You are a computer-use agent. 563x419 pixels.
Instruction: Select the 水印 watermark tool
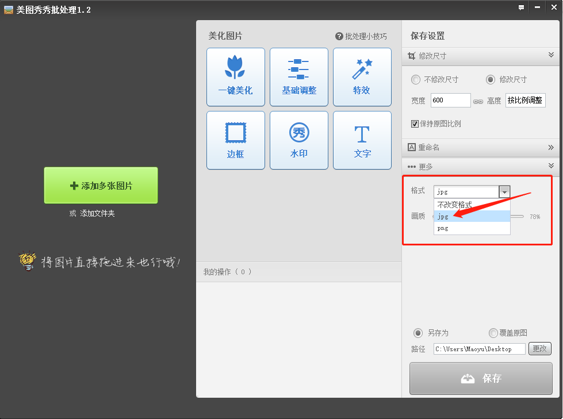click(298, 140)
